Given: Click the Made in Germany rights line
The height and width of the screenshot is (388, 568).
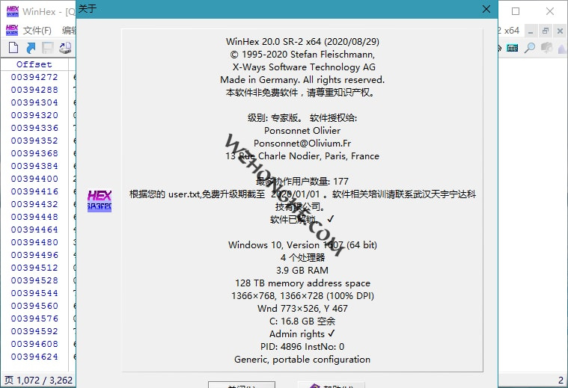Looking at the screenshot, I should [x=302, y=80].
